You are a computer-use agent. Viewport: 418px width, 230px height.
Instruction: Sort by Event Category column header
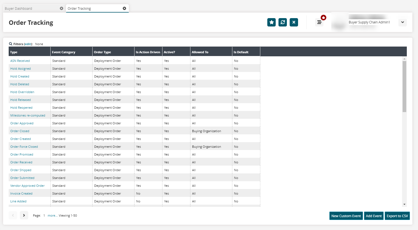pyautogui.click(x=63, y=52)
